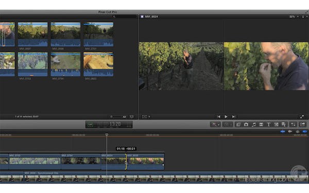Play the viewer clip
The width and height of the screenshot is (309, 193).
tap(226, 117)
